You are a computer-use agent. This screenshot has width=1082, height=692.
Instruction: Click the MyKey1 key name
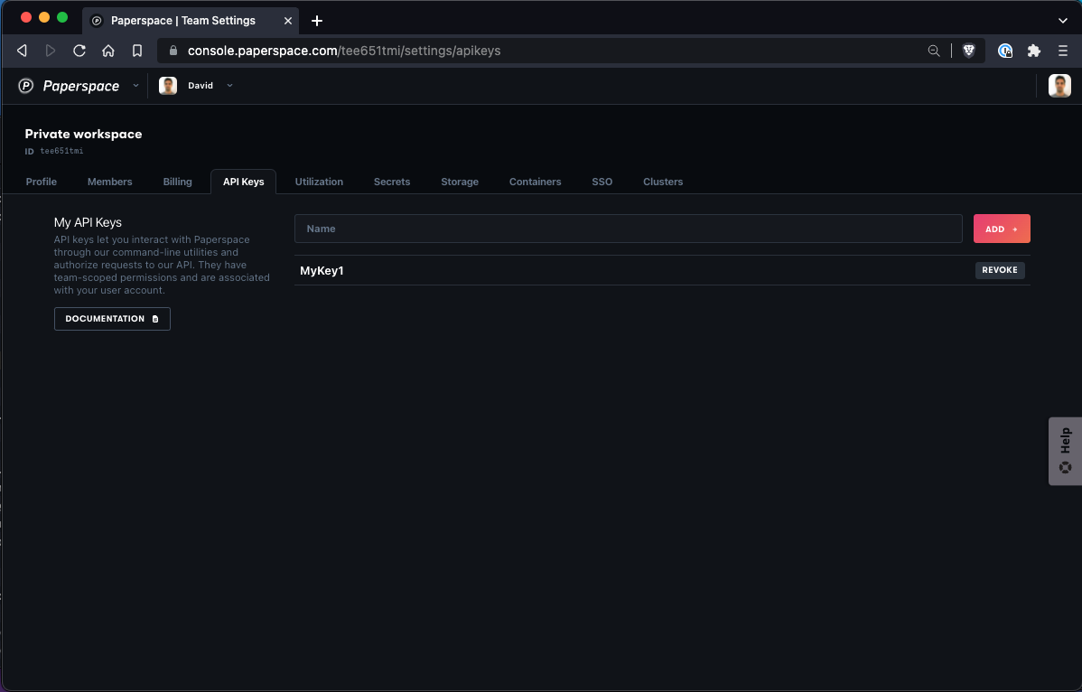tap(322, 270)
